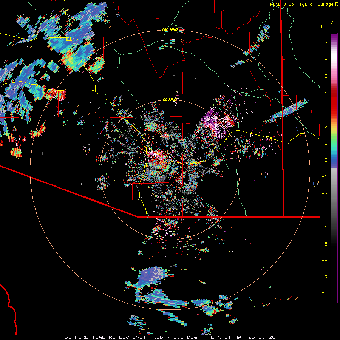Click the 0 value on ZDR scale
Screen dimensions: 340x340
326,160
